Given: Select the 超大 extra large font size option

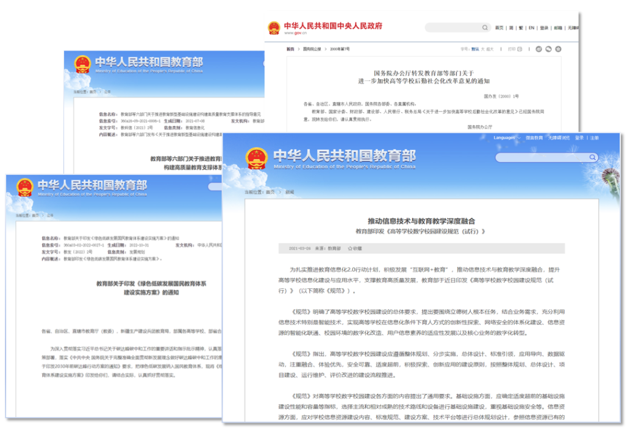Looking at the screenshot, I should 490,49.
